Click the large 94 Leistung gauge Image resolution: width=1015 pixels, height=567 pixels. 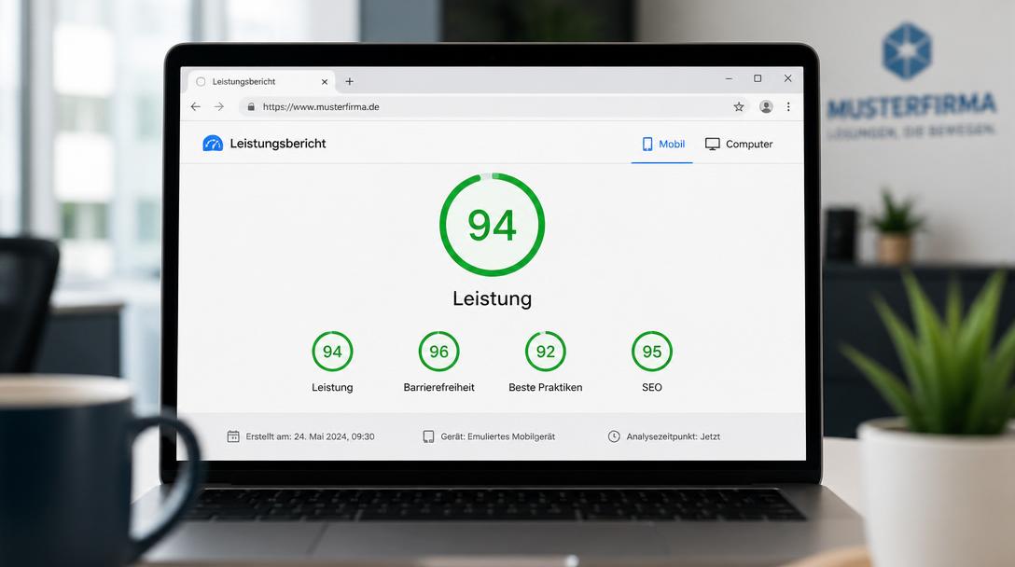click(x=492, y=225)
